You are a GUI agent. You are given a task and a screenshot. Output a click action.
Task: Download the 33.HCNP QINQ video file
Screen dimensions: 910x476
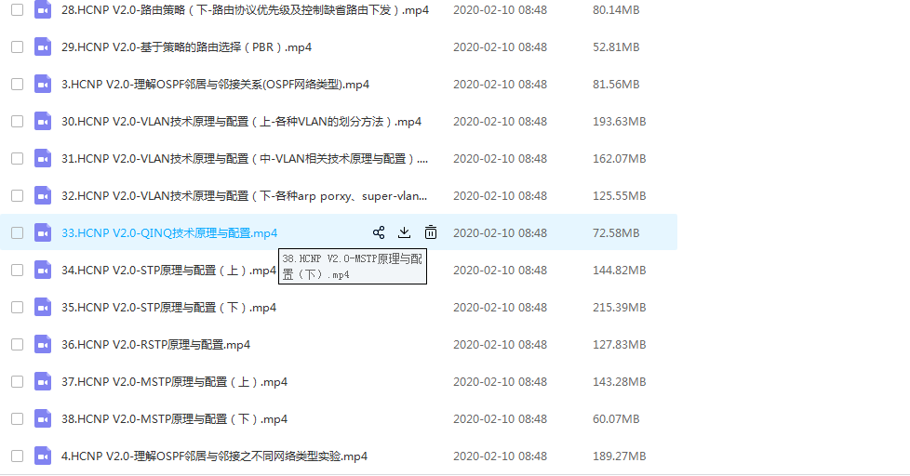pyautogui.click(x=405, y=232)
